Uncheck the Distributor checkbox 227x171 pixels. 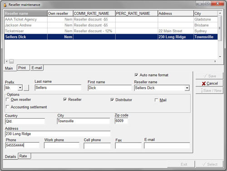112,100
